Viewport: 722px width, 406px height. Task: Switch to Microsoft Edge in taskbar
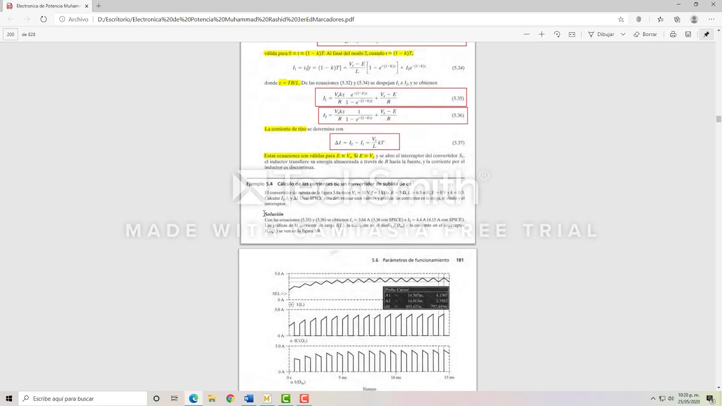(193, 399)
